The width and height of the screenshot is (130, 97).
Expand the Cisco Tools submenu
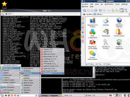(31, 80)
